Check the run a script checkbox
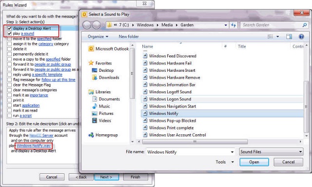The width and height of the screenshot is (312, 187). coord(9,116)
